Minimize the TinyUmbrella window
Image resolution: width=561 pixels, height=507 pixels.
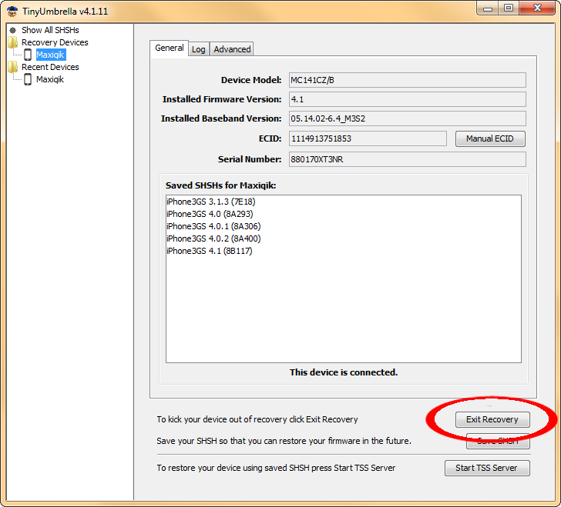[x=488, y=8]
